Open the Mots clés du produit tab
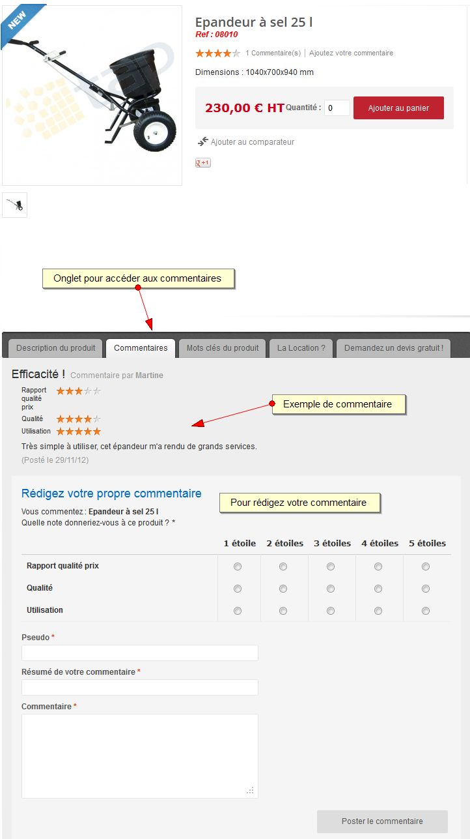This screenshot has height=839, width=470. (223, 348)
